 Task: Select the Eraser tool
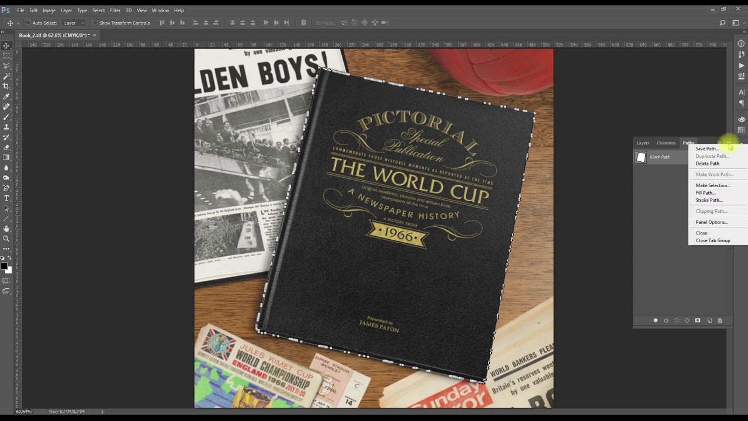coord(6,147)
